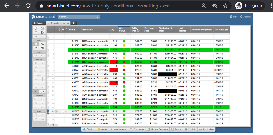Switch to Calendar view icon
Image resolution: width=273 pixels, height=135 pixels.
tap(42, 48)
